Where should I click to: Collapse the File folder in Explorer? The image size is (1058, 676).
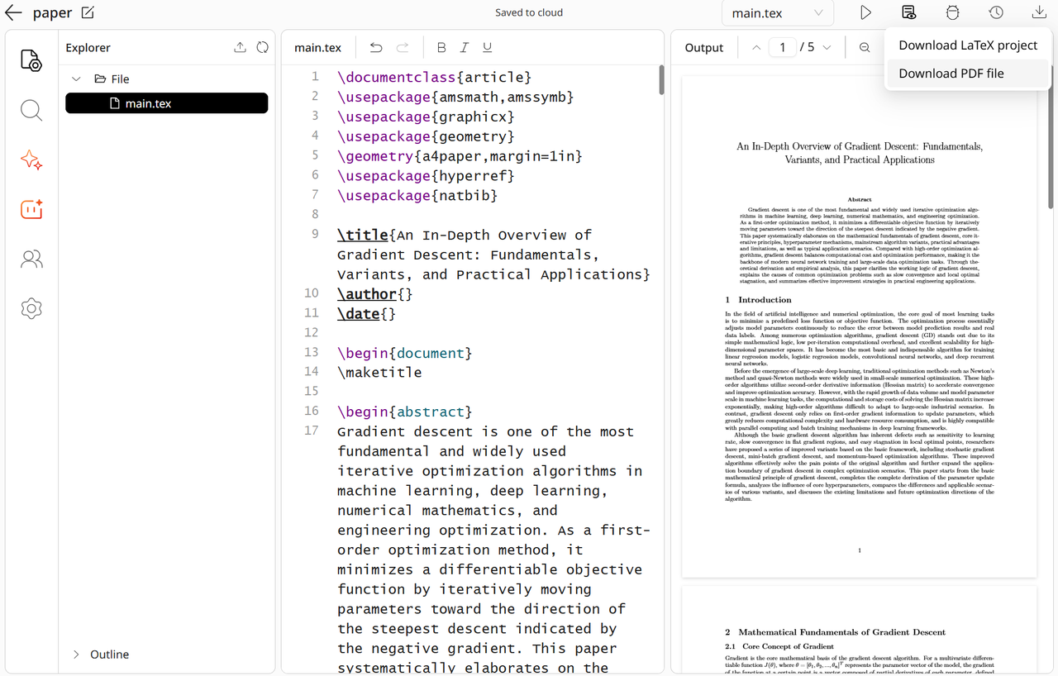(x=76, y=79)
